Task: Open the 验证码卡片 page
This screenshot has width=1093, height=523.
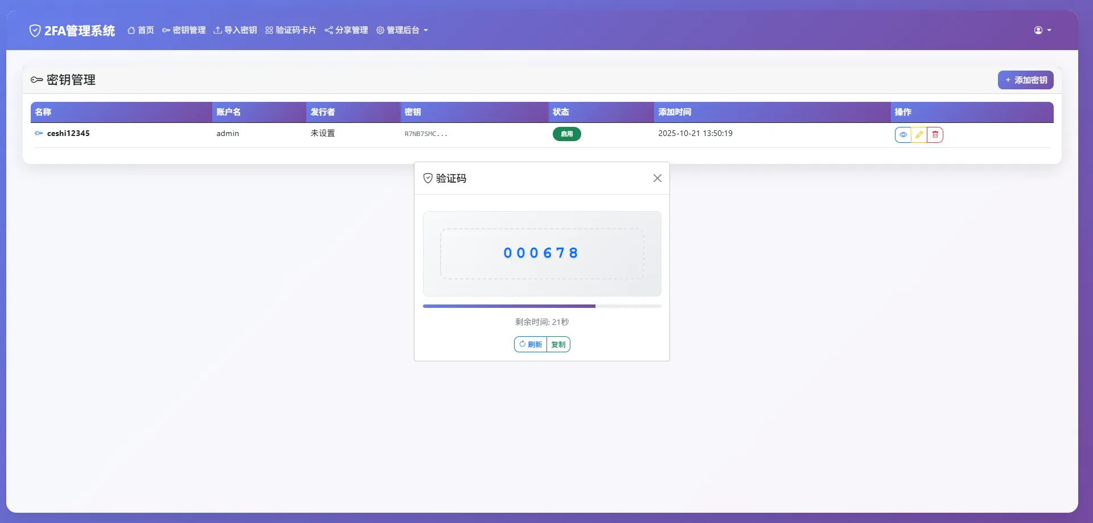Action: (x=290, y=30)
